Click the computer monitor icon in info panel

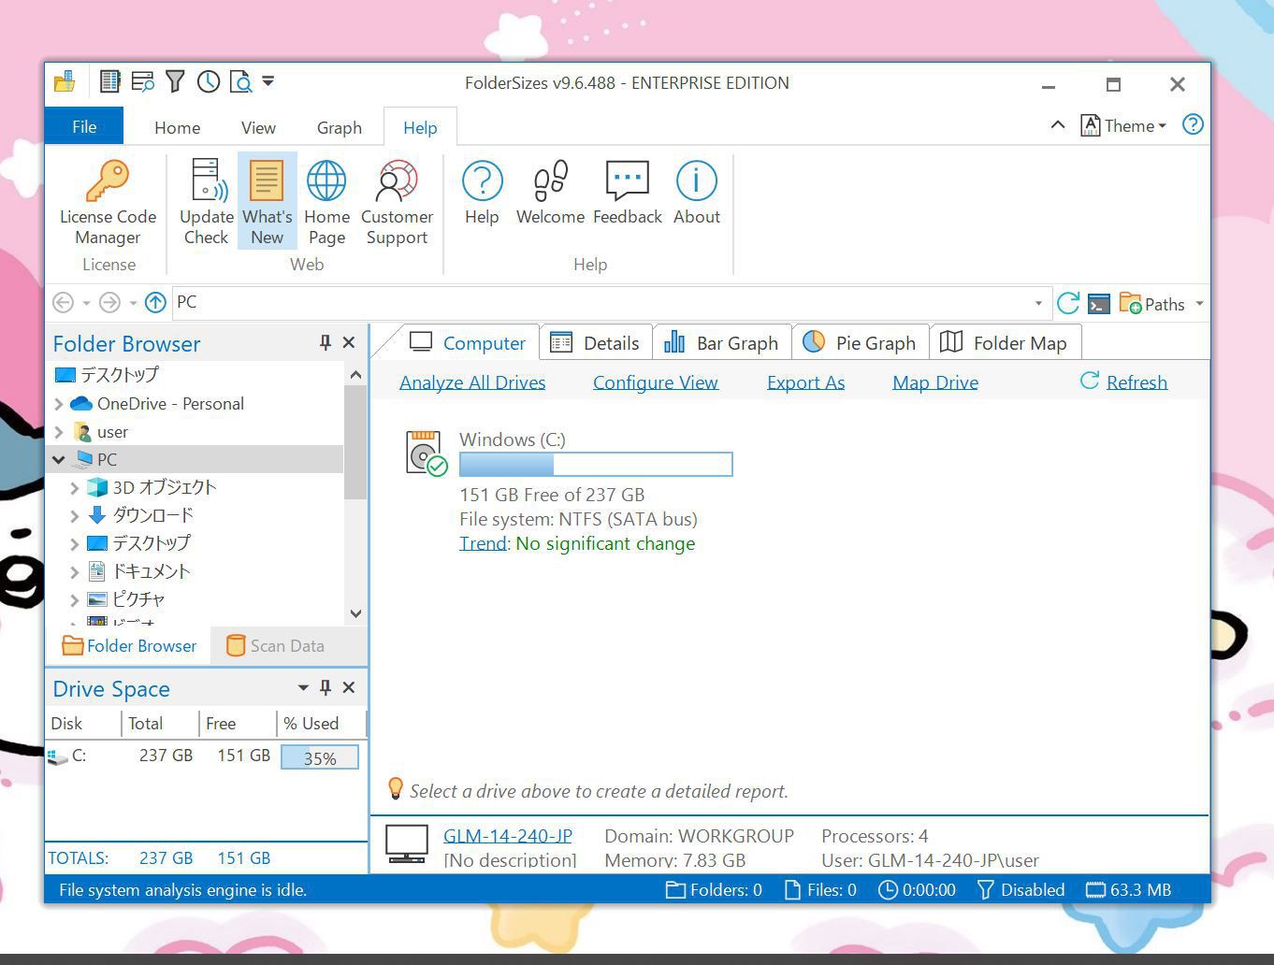pos(407,843)
